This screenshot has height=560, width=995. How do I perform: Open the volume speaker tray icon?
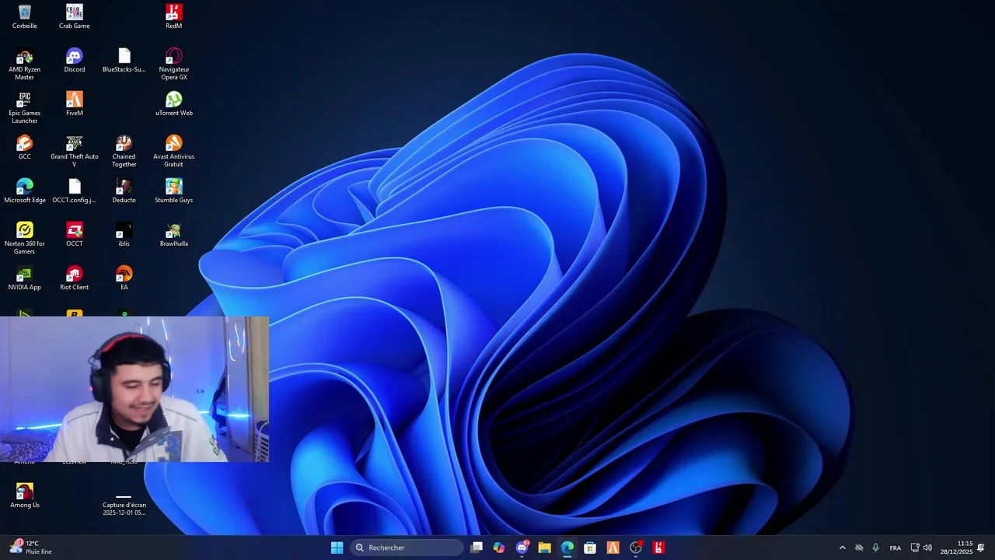pos(927,548)
